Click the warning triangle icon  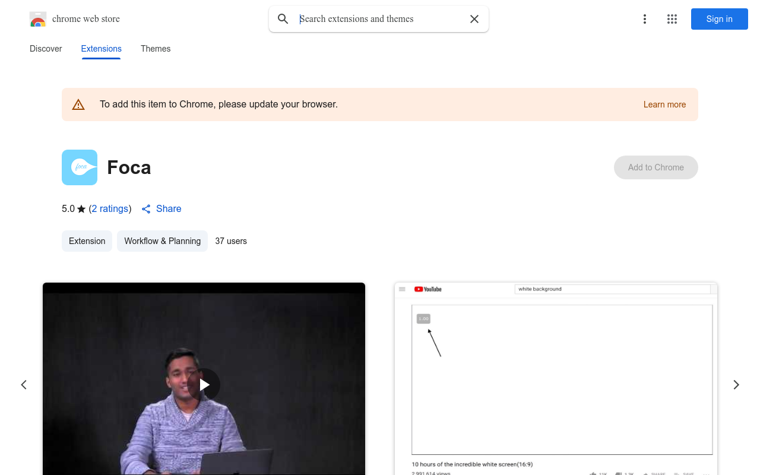[x=78, y=104]
